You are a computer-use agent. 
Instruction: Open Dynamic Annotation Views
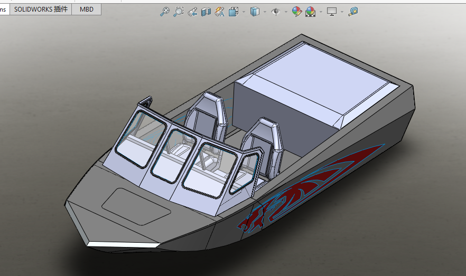(220, 11)
